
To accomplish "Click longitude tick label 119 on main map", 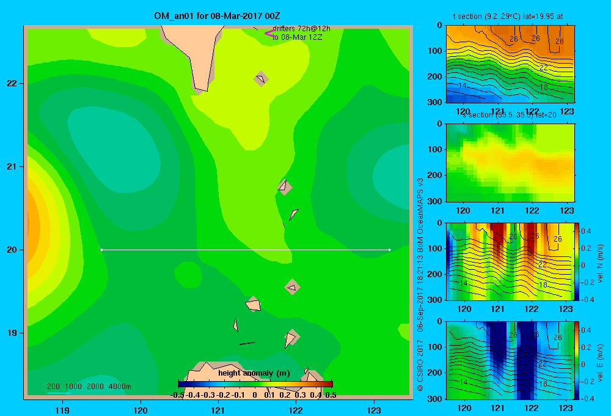I will point(62,410).
